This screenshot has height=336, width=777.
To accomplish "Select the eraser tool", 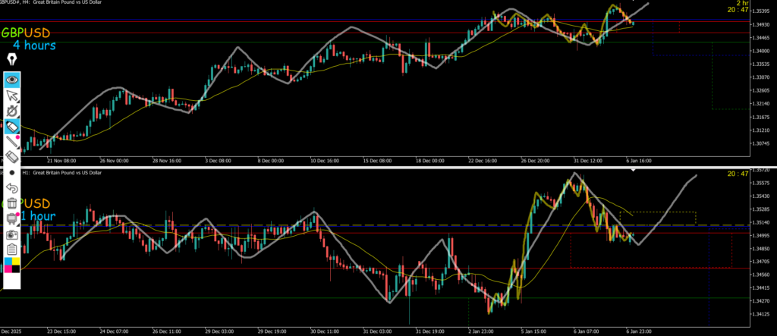I will (12, 157).
